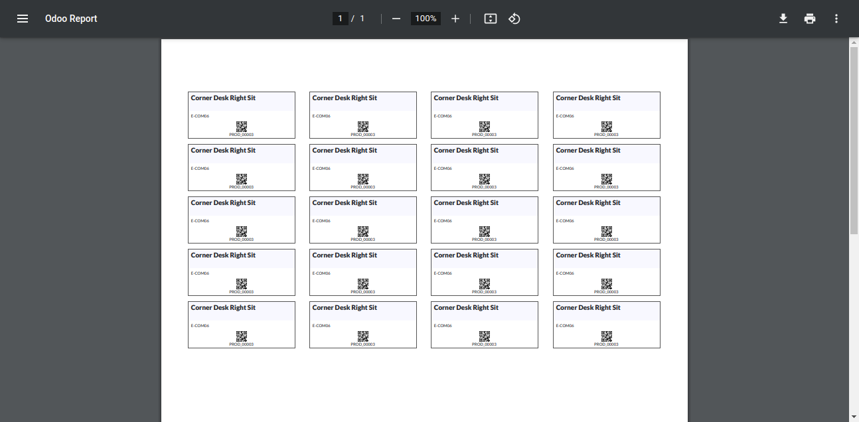859x422 pixels.
Task: Rotate the document counterclockwise
Action: 514,19
